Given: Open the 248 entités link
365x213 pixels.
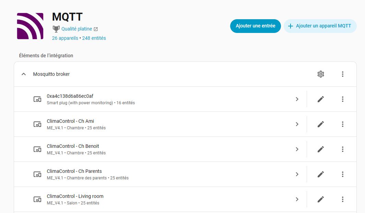Looking at the screenshot, I should tap(94, 38).
